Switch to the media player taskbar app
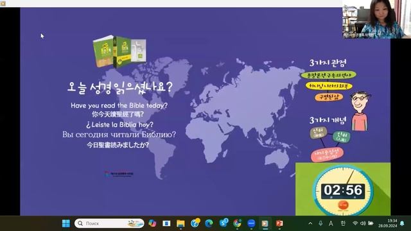The height and width of the screenshot is (231, 411). pos(265,223)
